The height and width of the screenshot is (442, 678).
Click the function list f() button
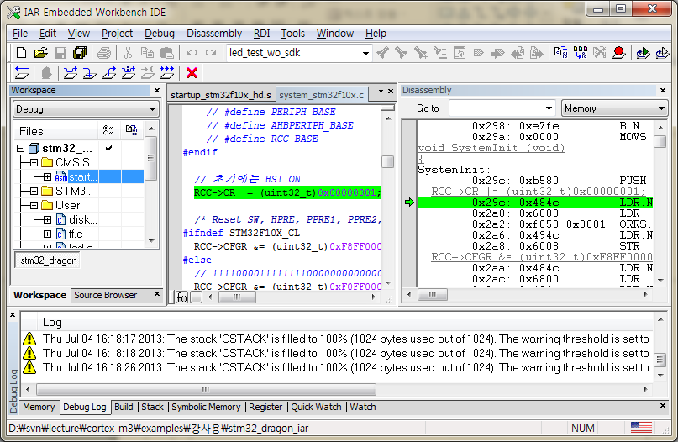pyautogui.click(x=182, y=297)
